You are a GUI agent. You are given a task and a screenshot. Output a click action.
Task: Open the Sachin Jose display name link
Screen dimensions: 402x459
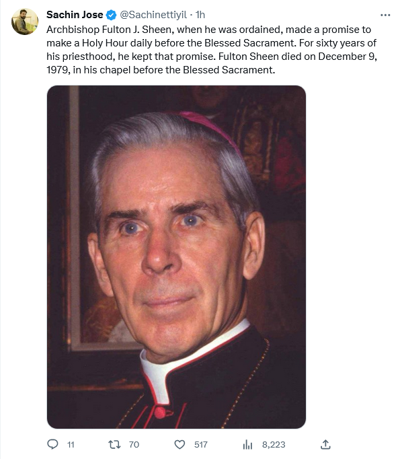tap(75, 15)
